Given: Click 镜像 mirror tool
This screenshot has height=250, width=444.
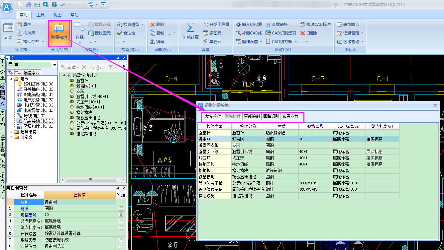Looking at the screenshot, I should click(x=157, y=42).
